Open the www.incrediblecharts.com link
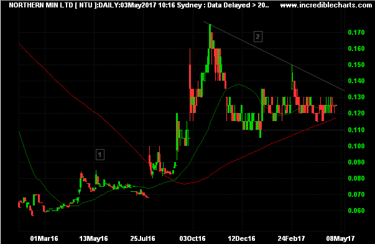 coord(326,5)
